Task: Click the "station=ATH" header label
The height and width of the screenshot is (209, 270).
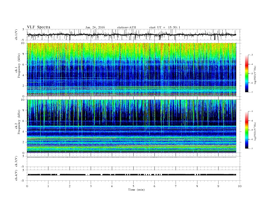Action: [x=126, y=27]
